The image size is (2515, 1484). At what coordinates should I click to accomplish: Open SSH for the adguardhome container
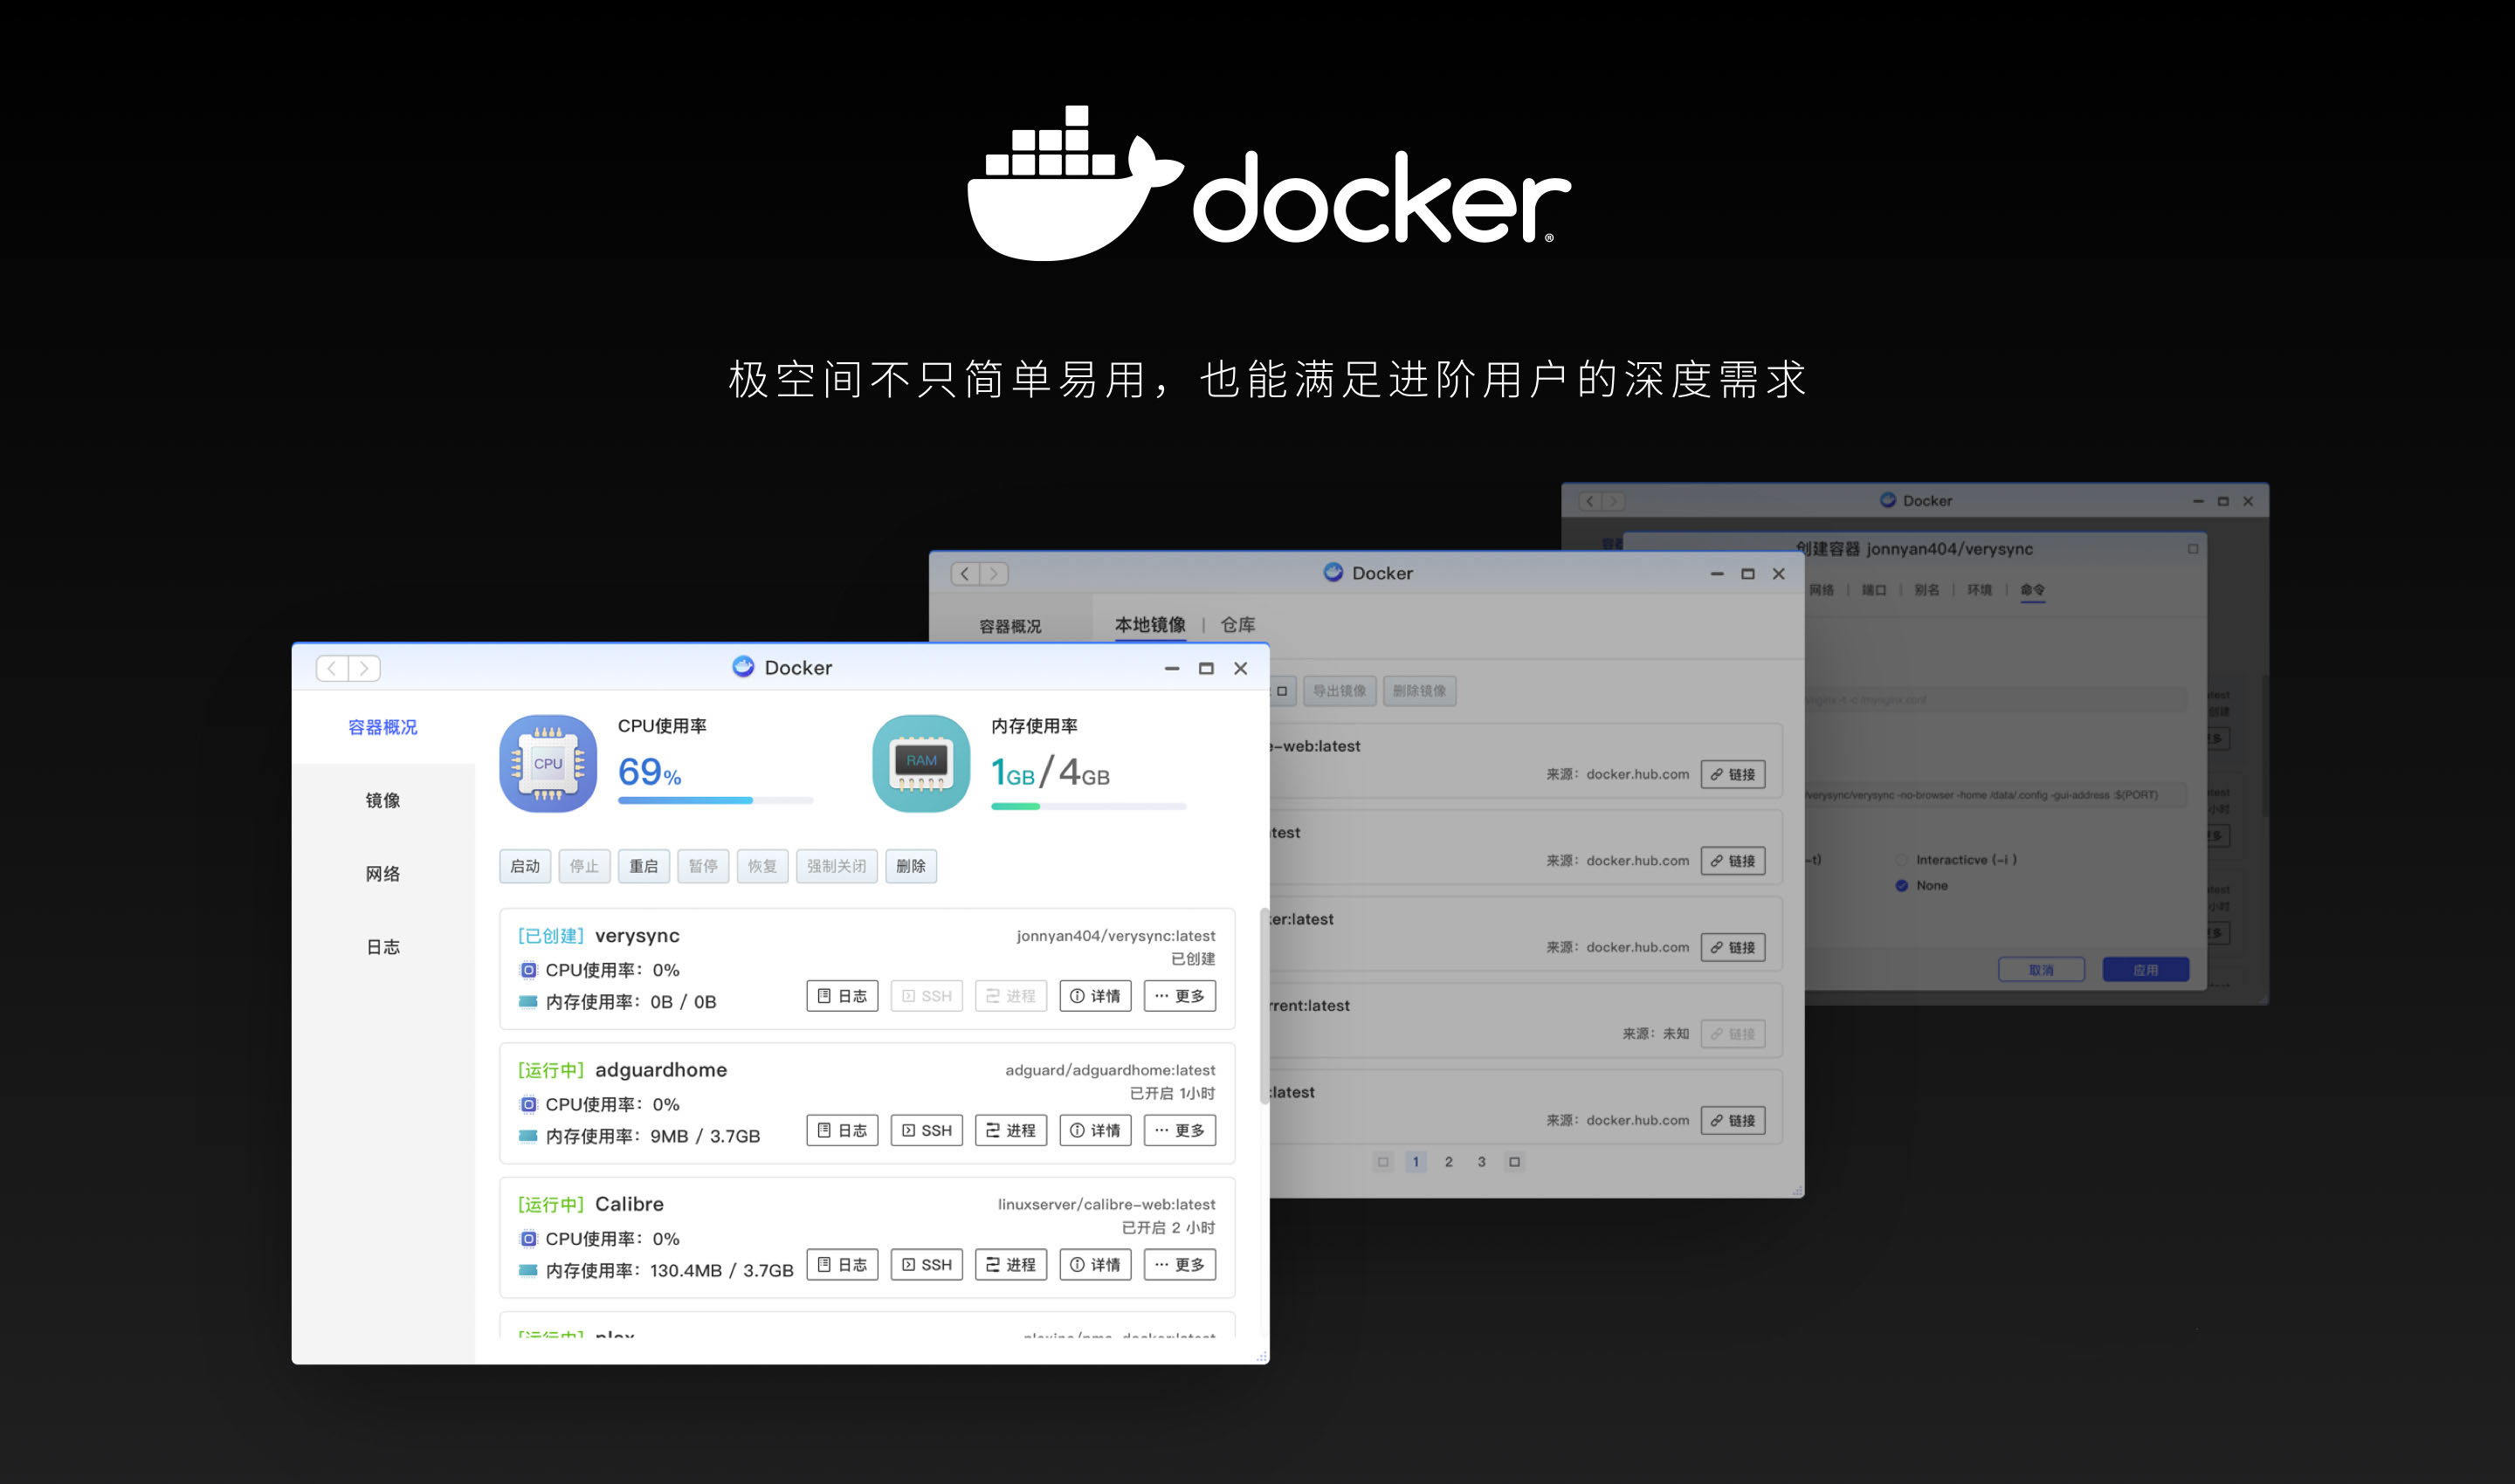pos(927,1130)
